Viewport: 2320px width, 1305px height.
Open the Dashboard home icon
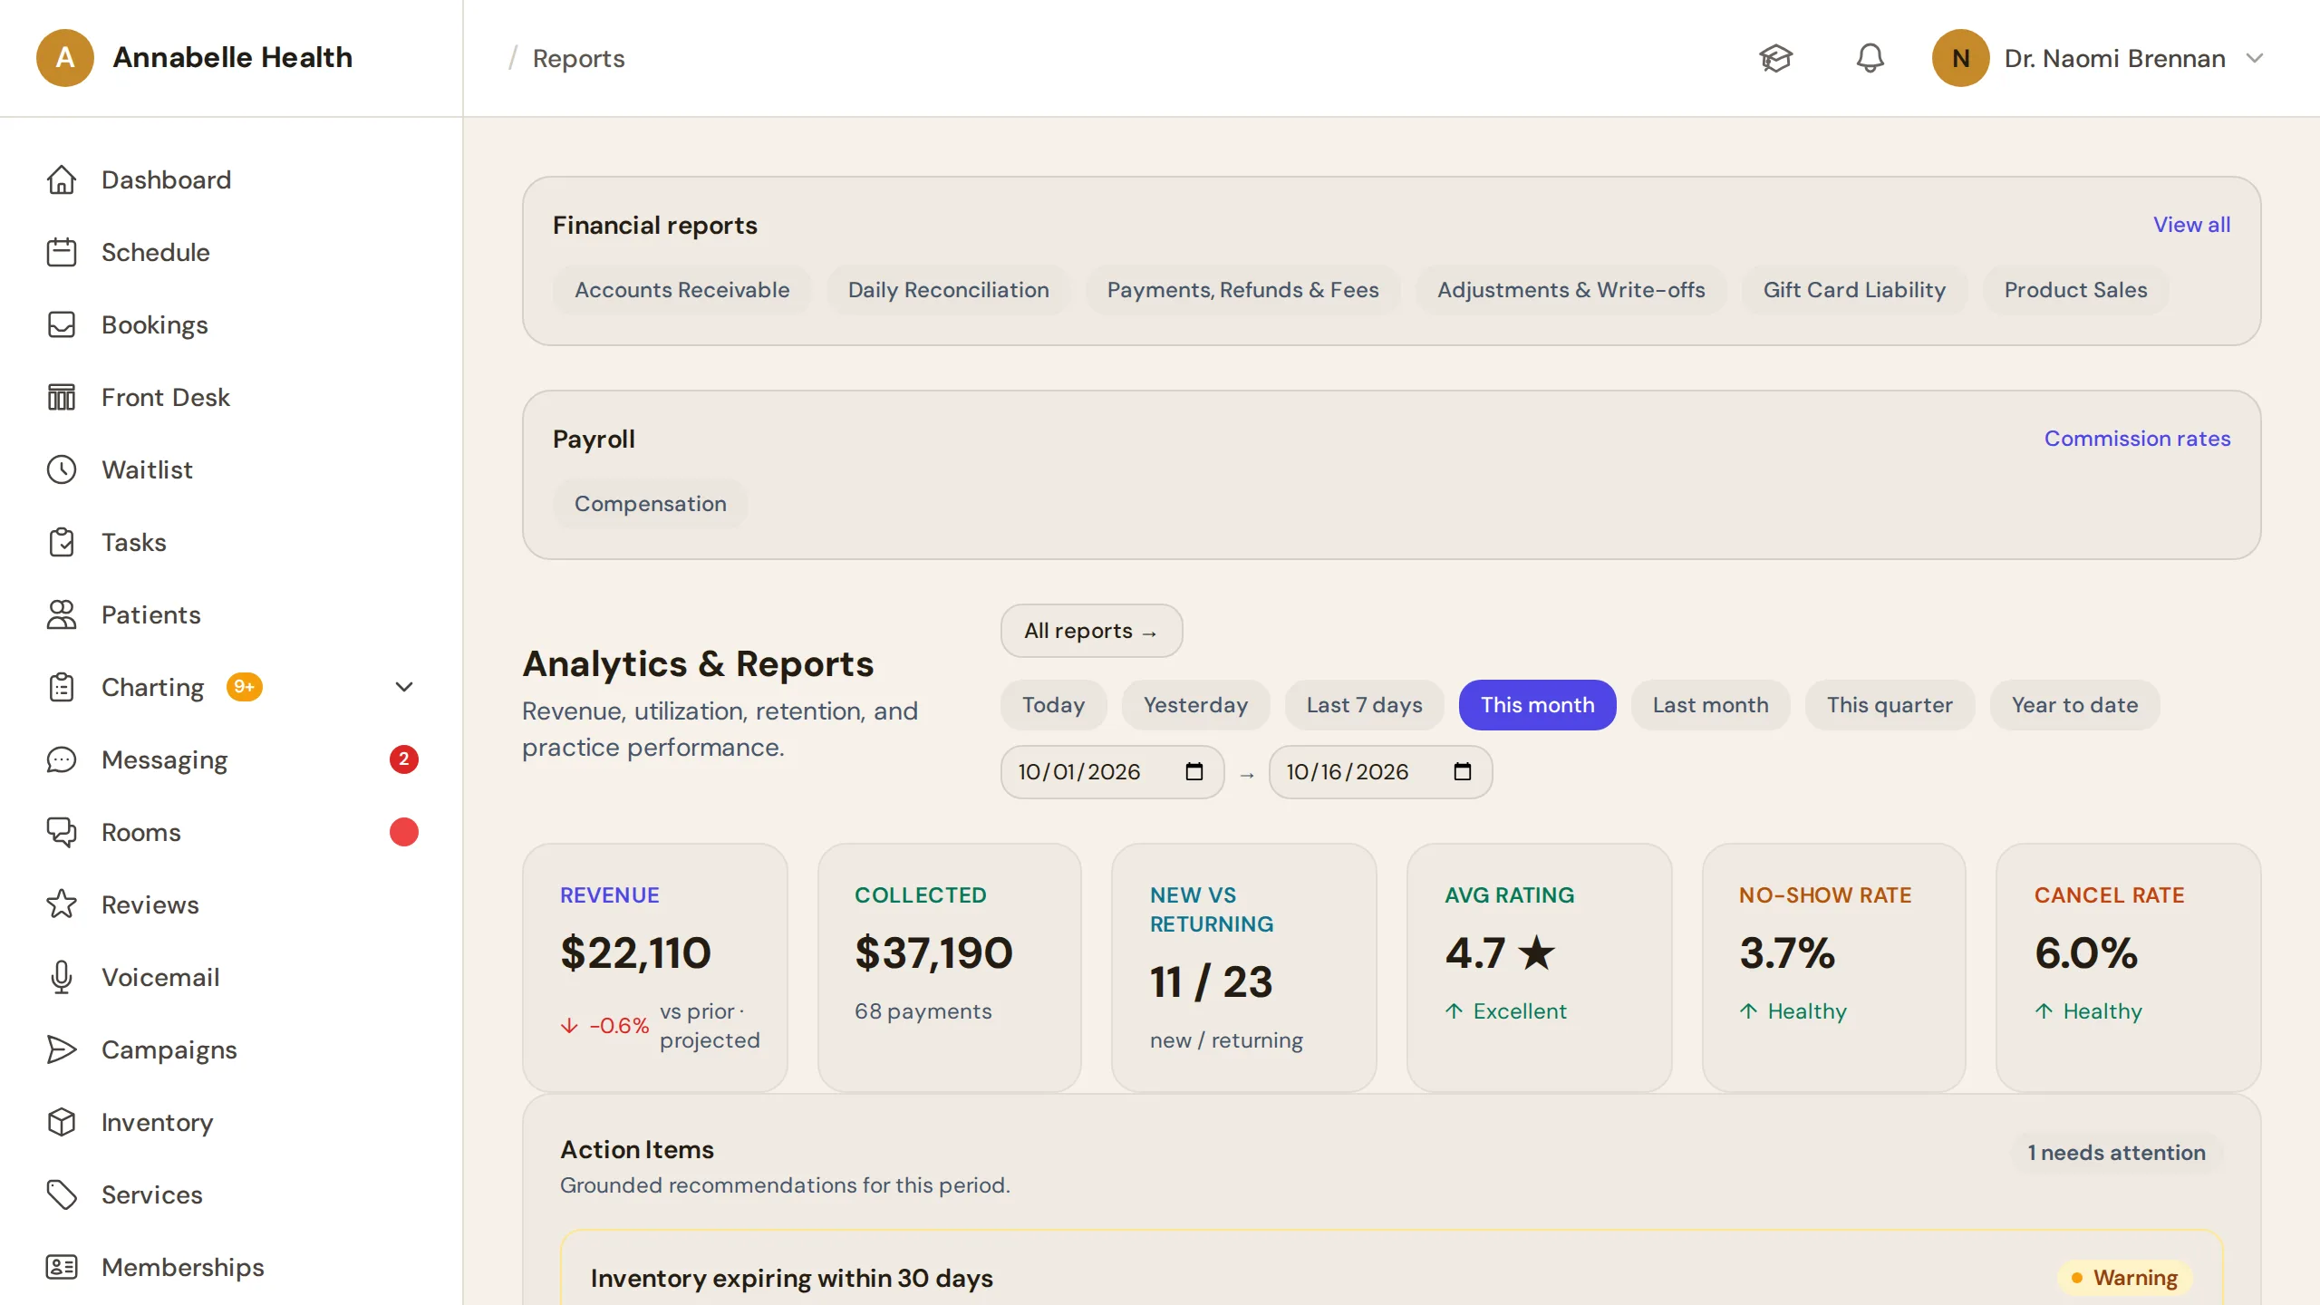click(62, 179)
